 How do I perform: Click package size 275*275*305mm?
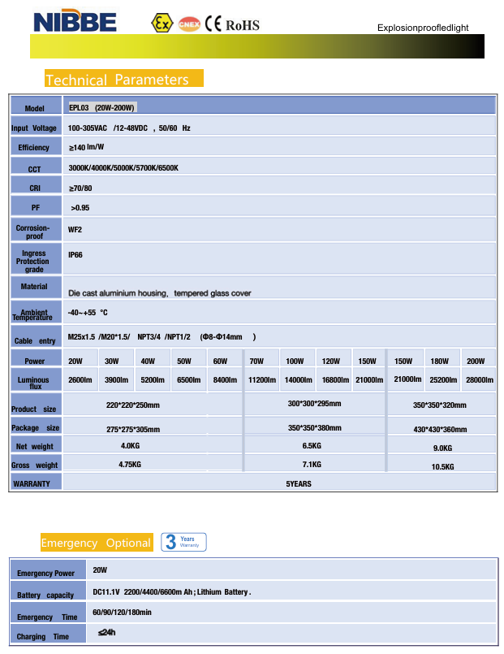pos(133,429)
